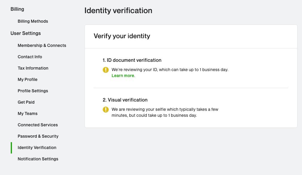The height and width of the screenshot is (175, 302).
Task: Click the Visual verification warning icon
Action: pos(105,110)
